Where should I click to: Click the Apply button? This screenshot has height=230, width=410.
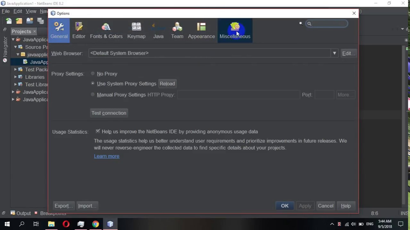click(x=305, y=206)
